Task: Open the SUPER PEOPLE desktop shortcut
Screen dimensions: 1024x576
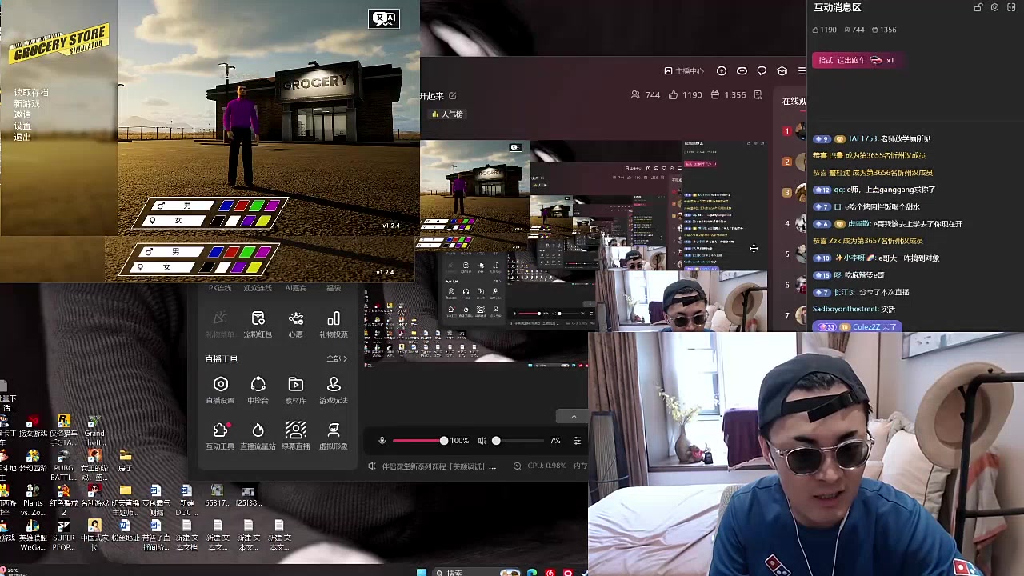Action: [x=63, y=535]
